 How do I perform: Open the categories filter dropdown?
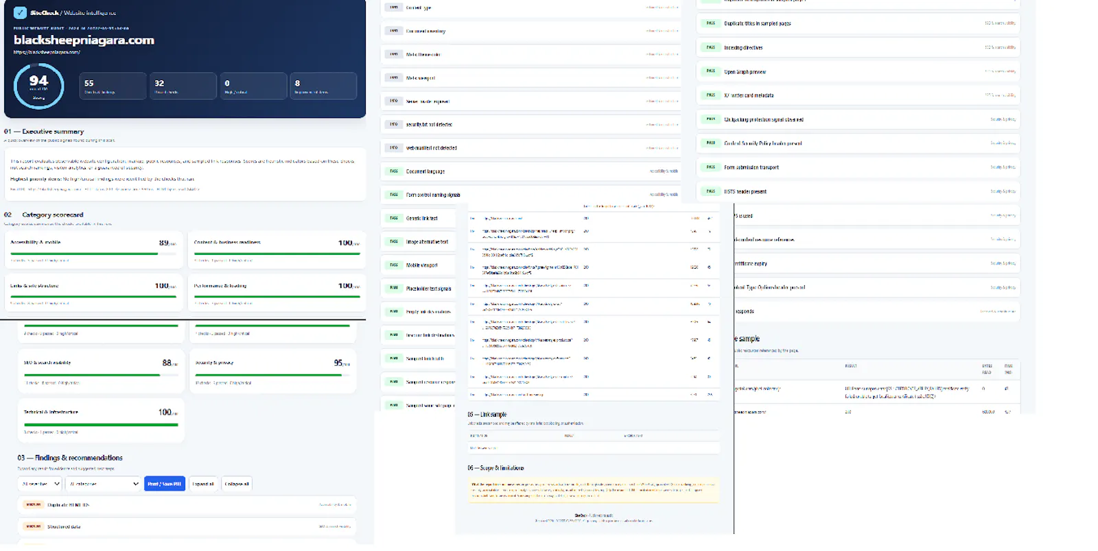103,484
